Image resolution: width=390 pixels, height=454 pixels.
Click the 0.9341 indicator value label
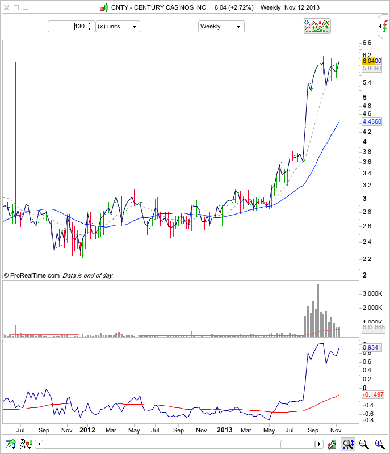coord(372,347)
